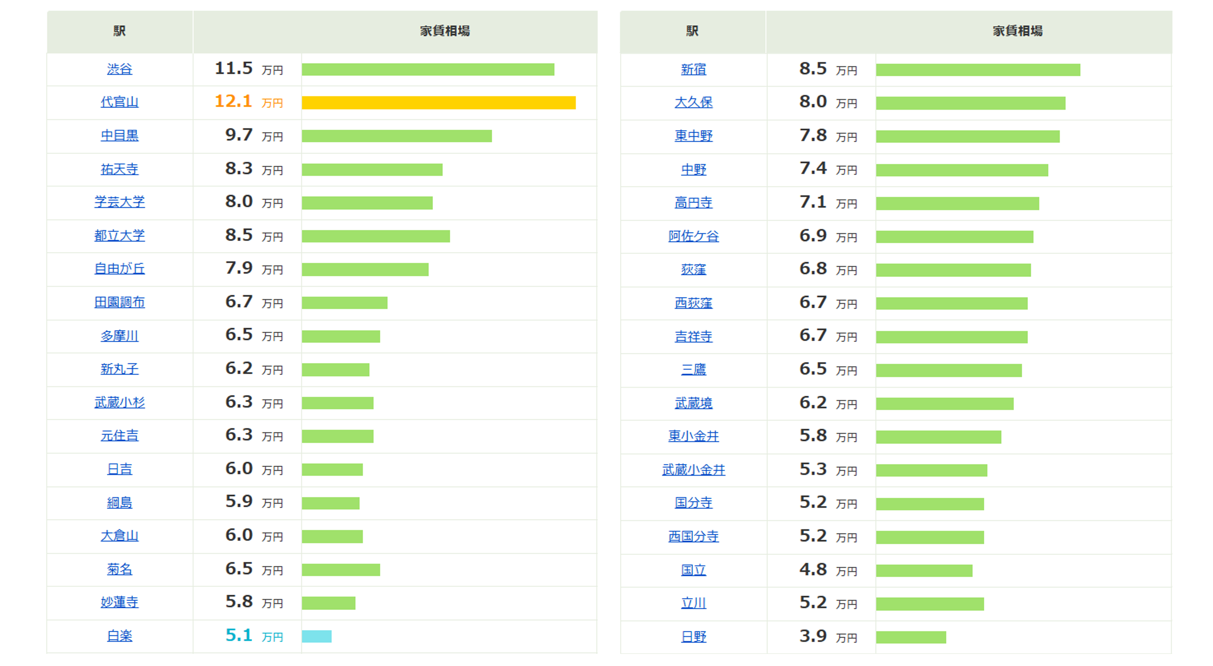Open the 武蔵小杉 station link

[x=120, y=403]
